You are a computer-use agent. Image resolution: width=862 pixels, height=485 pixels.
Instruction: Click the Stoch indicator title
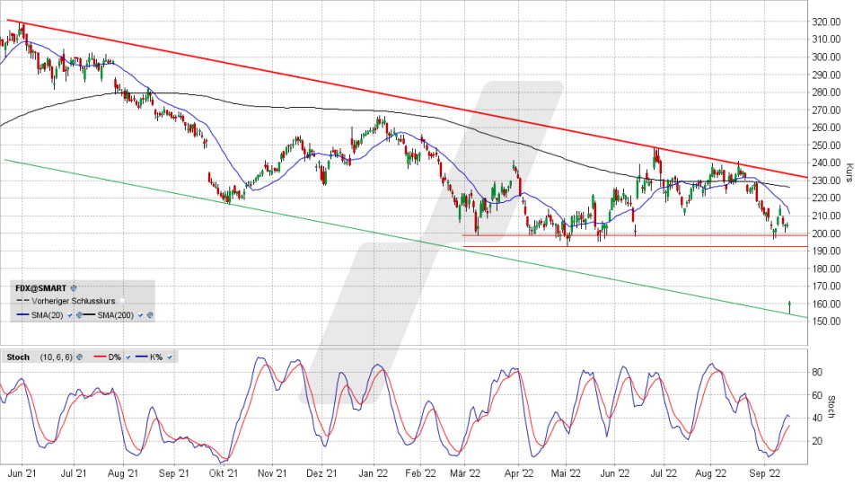tap(18, 357)
